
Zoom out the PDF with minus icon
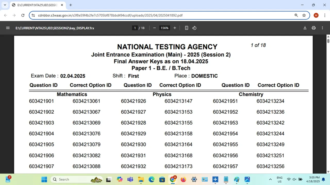click(154, 28)
